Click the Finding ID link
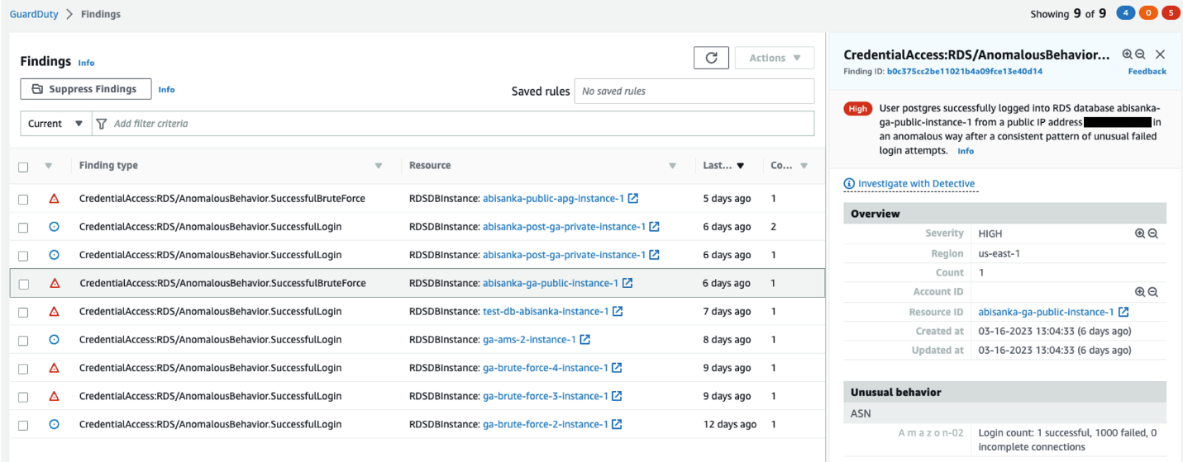Image resolution: width=1183 pixels, height=462 pixels. coord(964,72)
